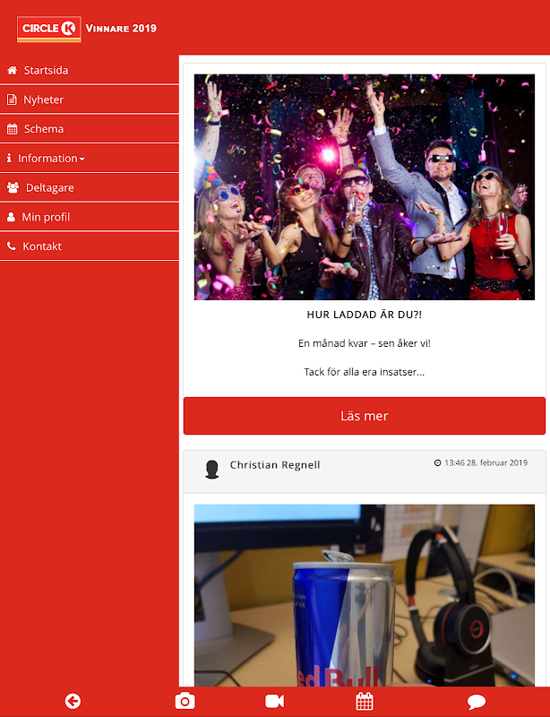The image size is (550, 717).
Task: Click Christian Regnell's avatar silhouette
Action: pos(211,470)
